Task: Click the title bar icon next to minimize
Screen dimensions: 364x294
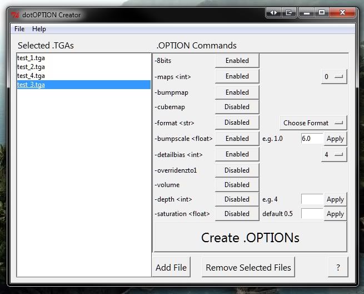Action: (289, 12)
